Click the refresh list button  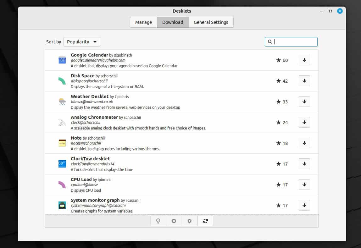[x=205, y=221]
